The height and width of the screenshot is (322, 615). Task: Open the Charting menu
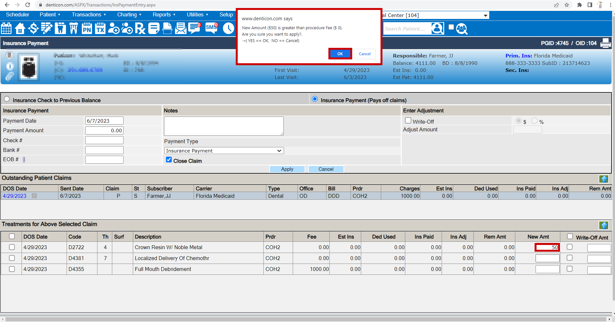click(x=129, y=15)
